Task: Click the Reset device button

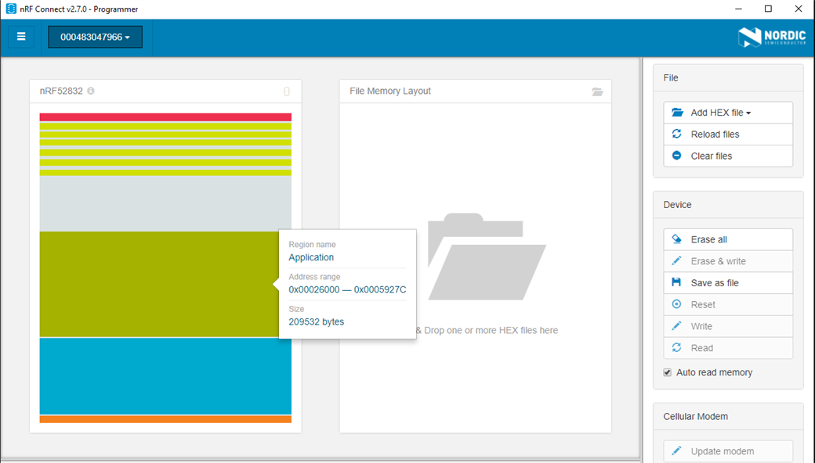Action: [728, 305]
